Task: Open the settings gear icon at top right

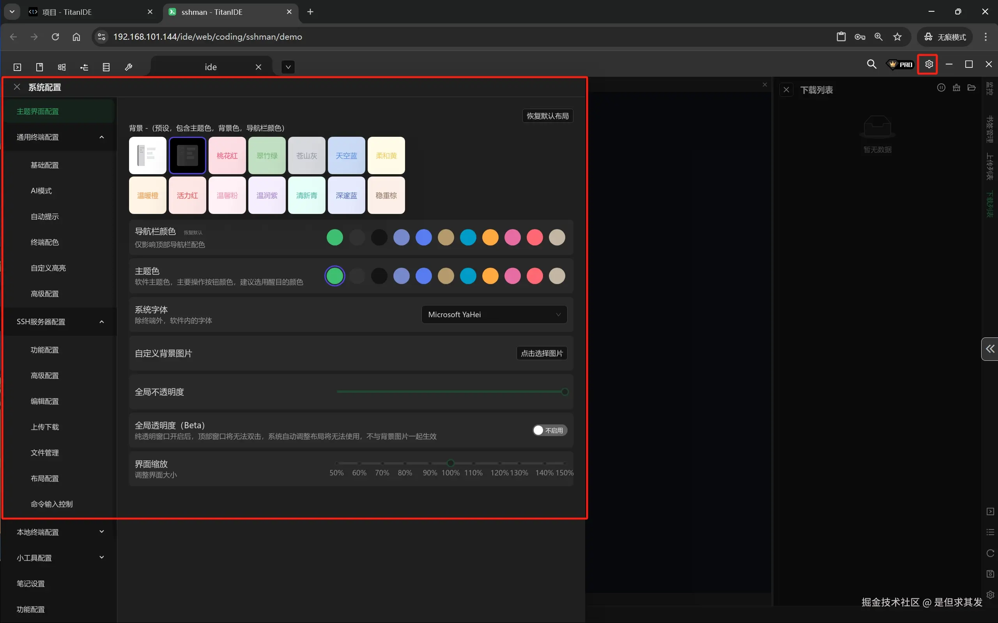Action: tap(928, 64)
